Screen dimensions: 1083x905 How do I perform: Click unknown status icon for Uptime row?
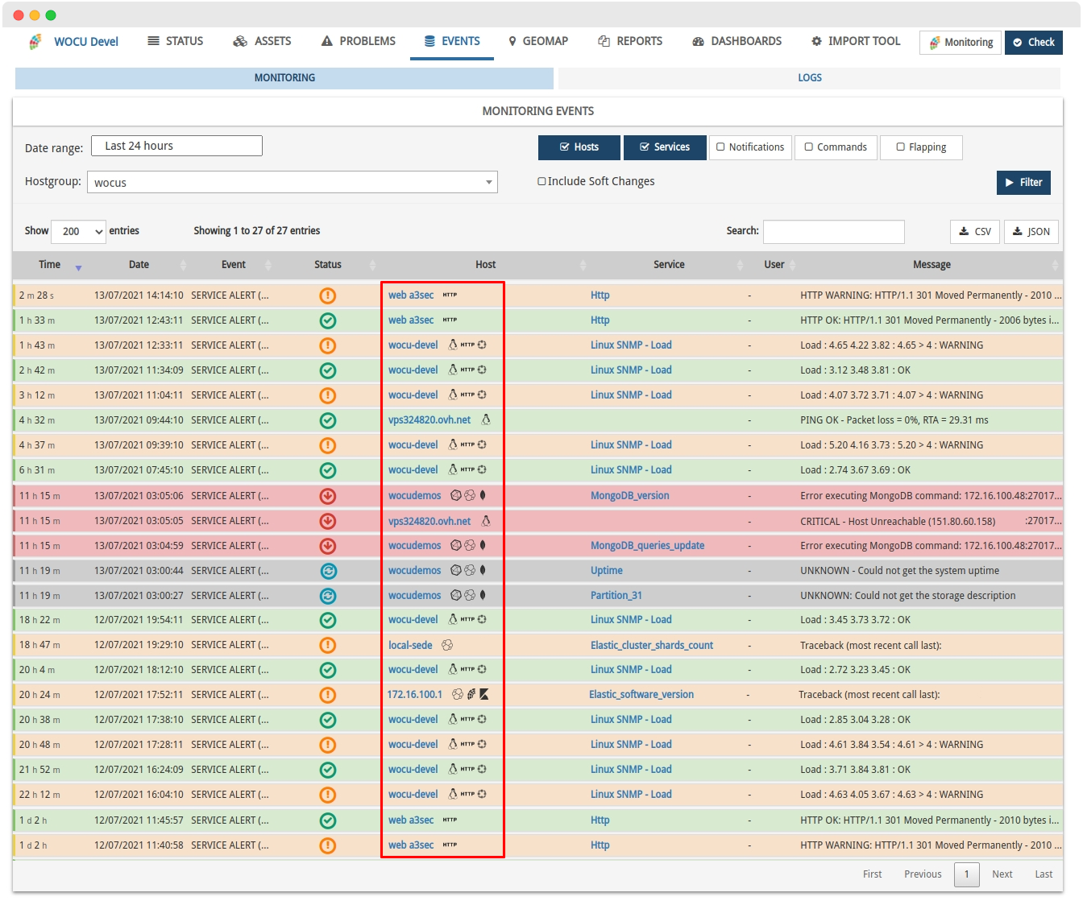click(328, 571)
